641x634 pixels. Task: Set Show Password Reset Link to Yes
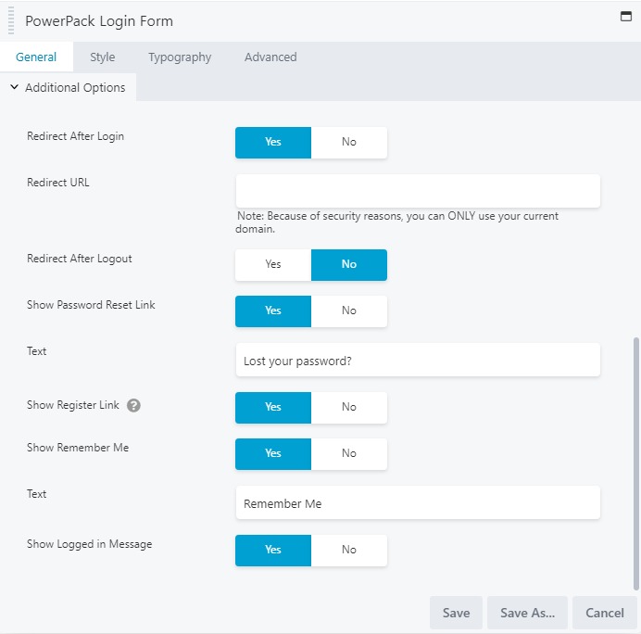[x=273, y=311]
